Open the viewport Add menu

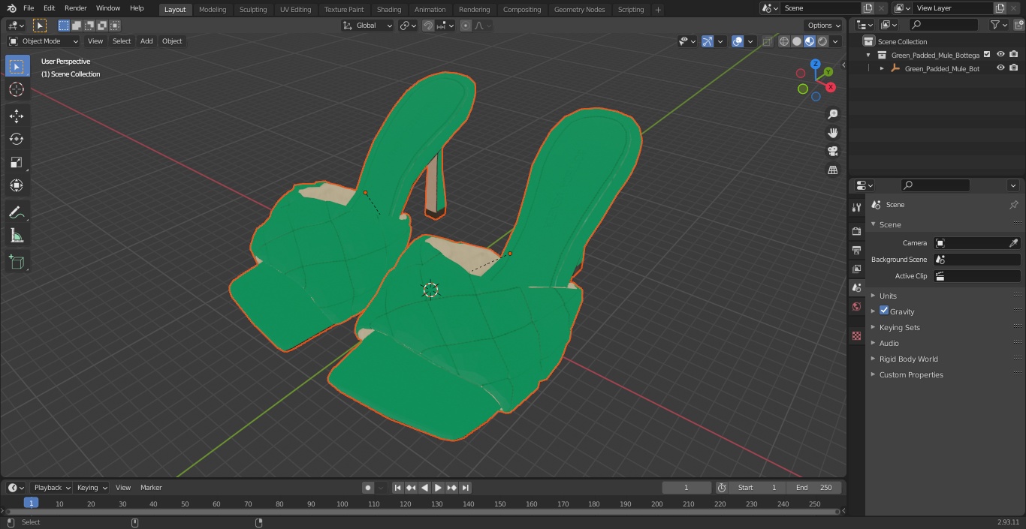coord(146,41)
